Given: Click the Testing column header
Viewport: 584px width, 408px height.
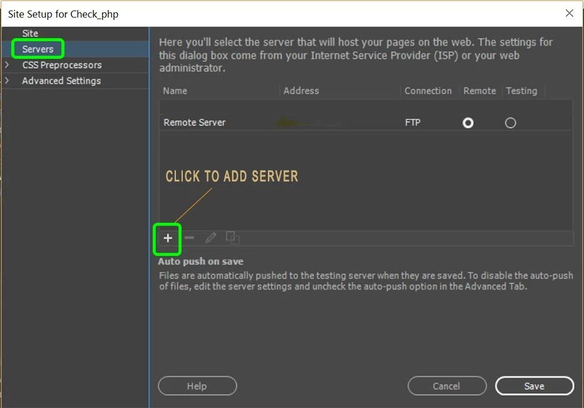Looking at the screenshot, I should (x=521, y=91).
